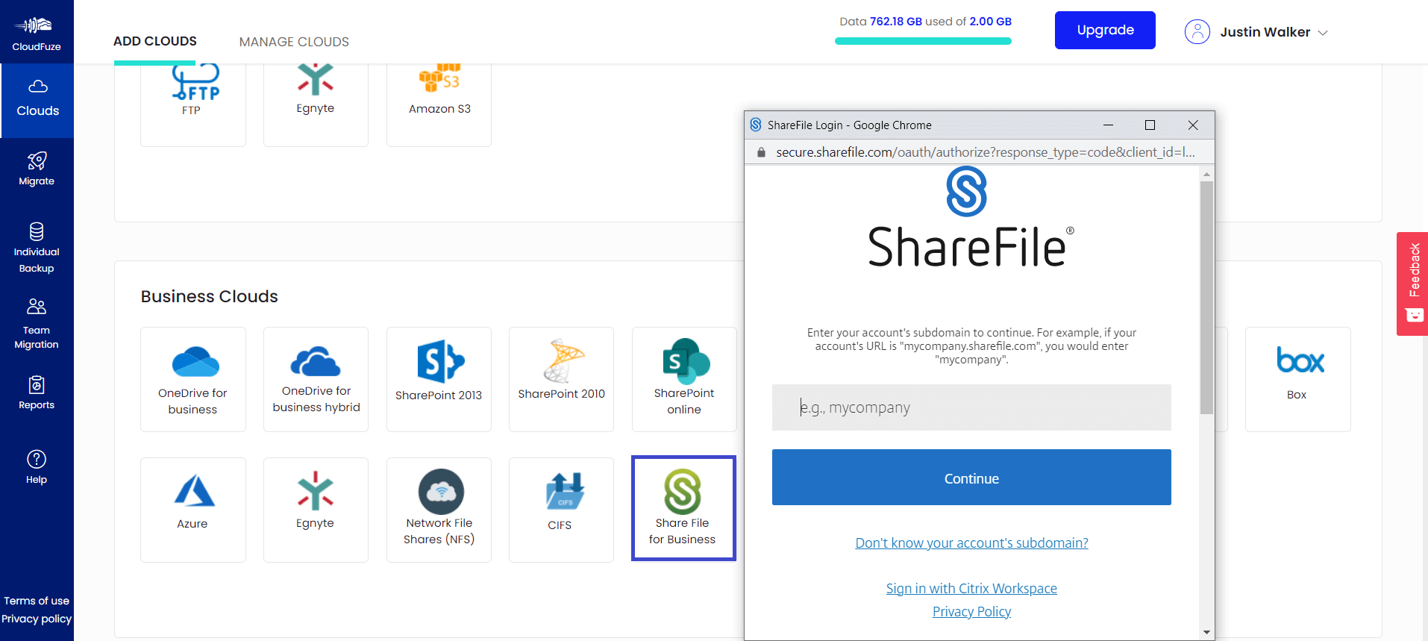Open the Help sidebar item
The height and width of the screenshot is (641, 1428).
(x=37, y=467)
